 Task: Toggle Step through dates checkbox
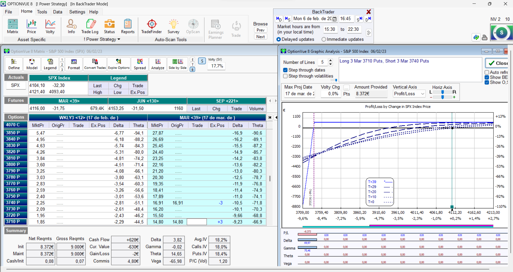(285, 70)
